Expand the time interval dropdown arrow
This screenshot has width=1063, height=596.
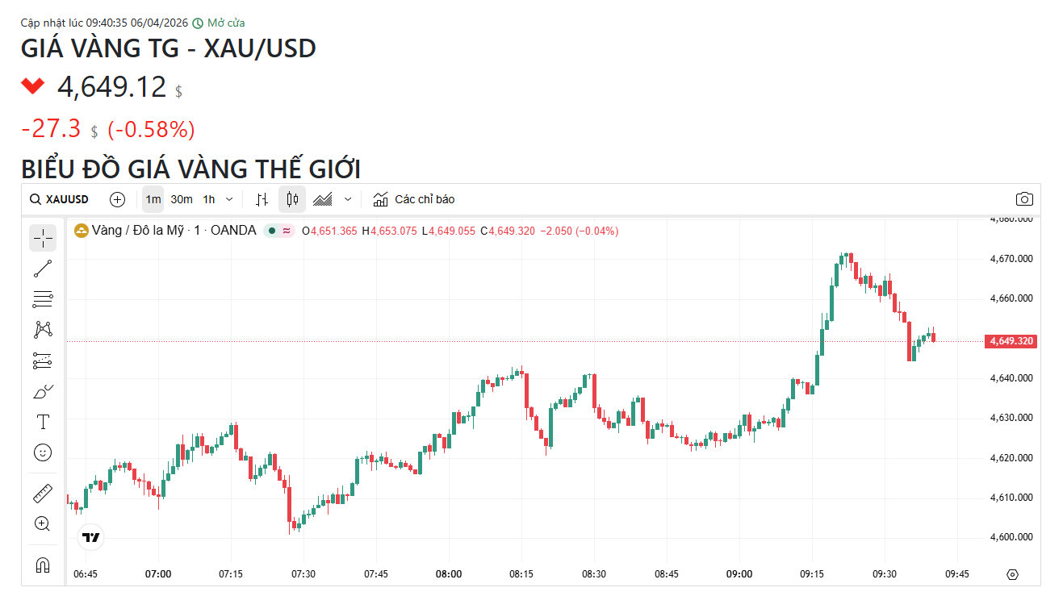tap(229, 199)
